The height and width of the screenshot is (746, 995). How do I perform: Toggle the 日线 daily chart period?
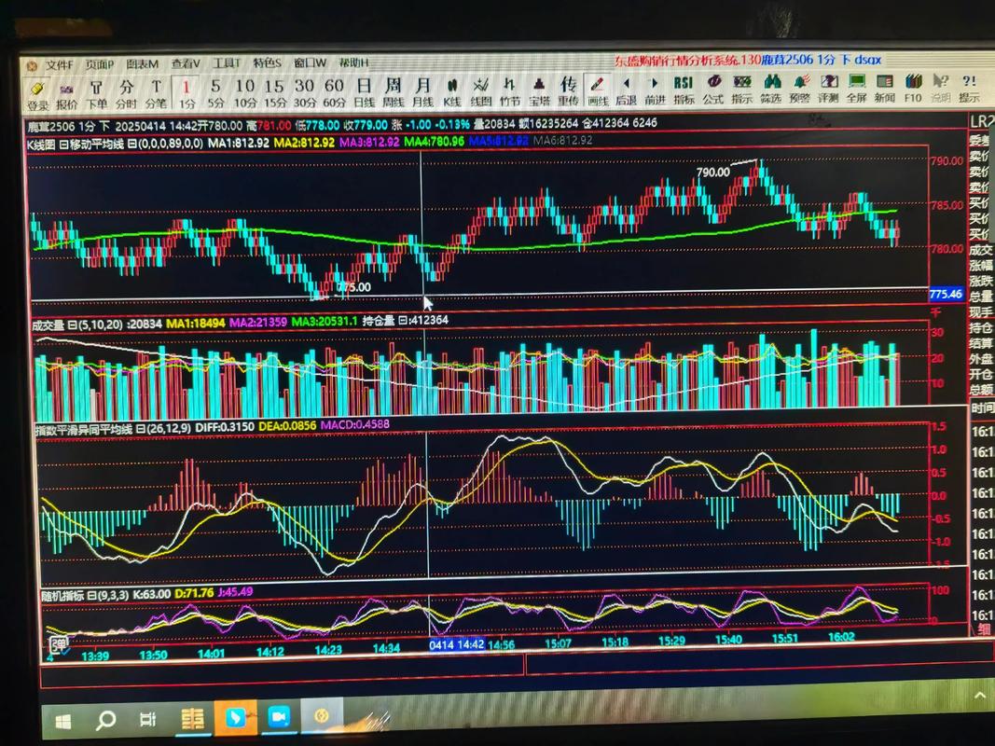(x=364, y=91)
